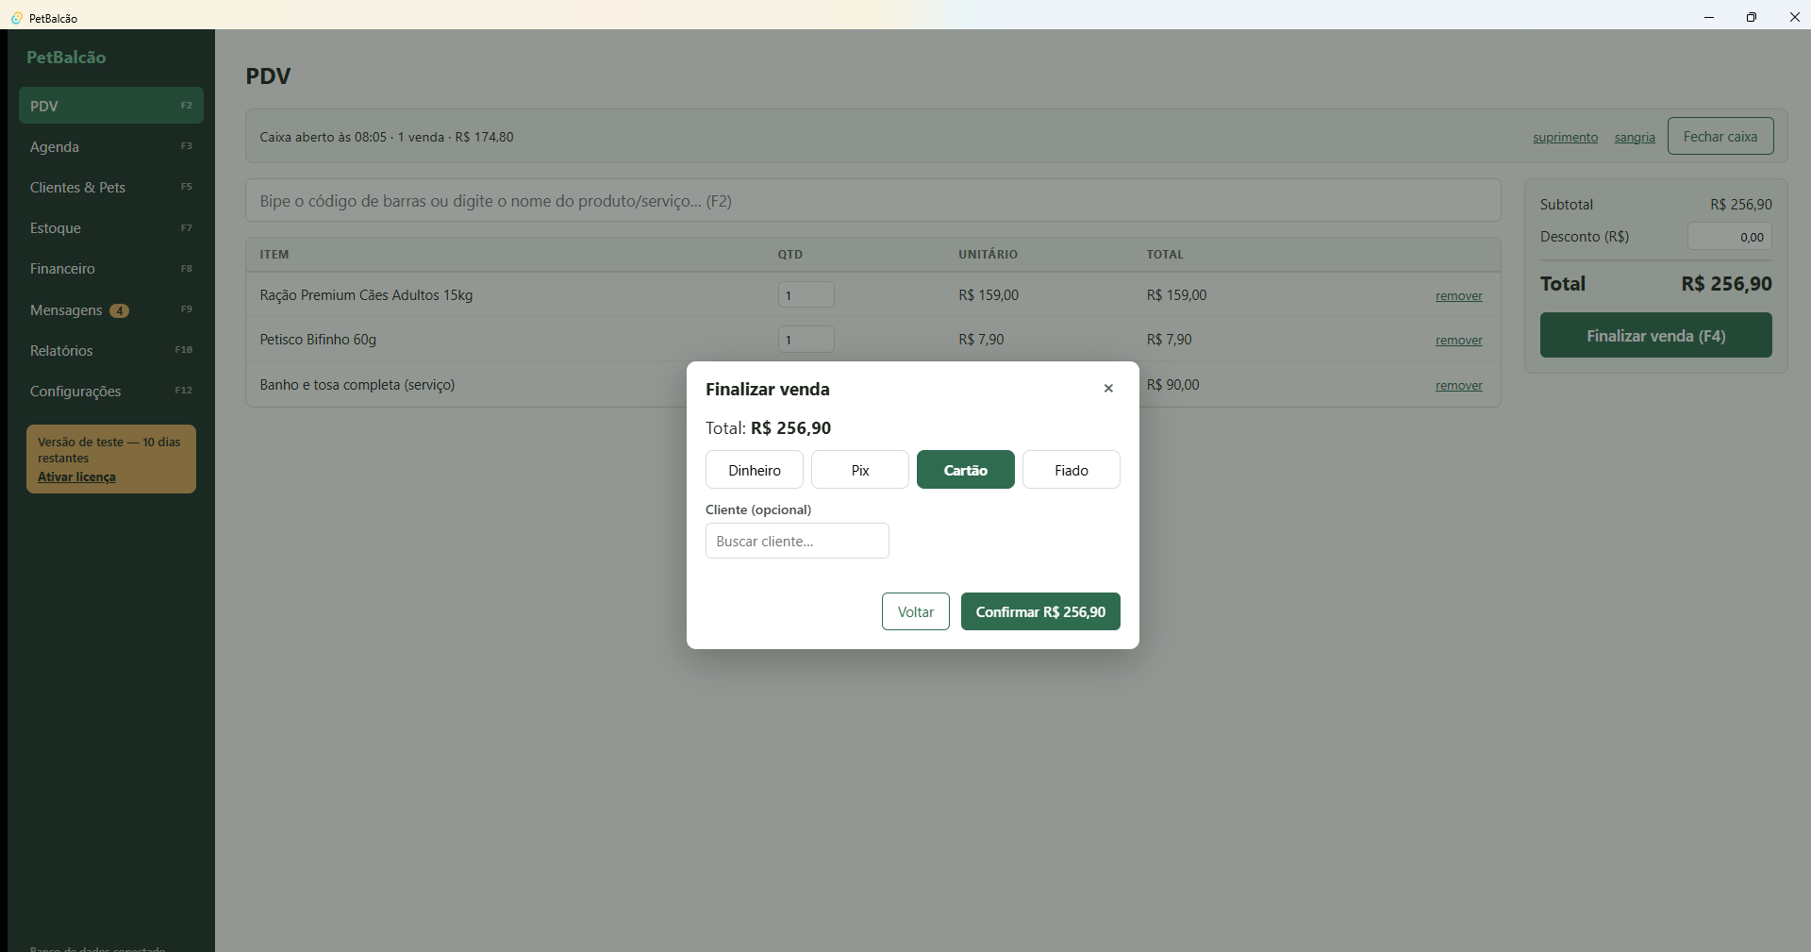Image resolution: width=1811 pixels, height=952 pixels.
Task: Select Cartão payment option
Action: (x=966, y=470)
